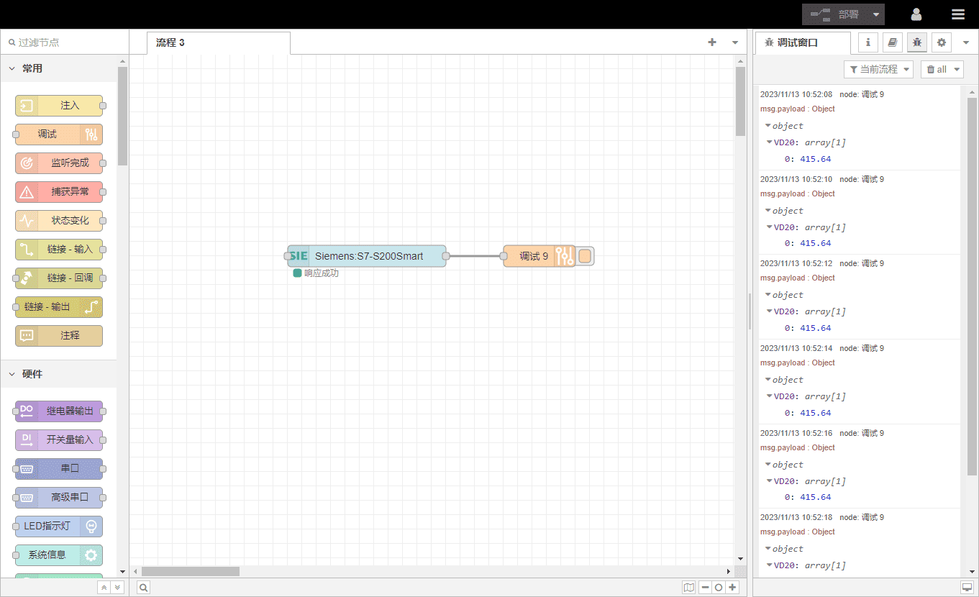This screenshot has width=979, height=597.
Task: Toggle the 调试 9 debug node output button
Action: click(x=585, y=256)
